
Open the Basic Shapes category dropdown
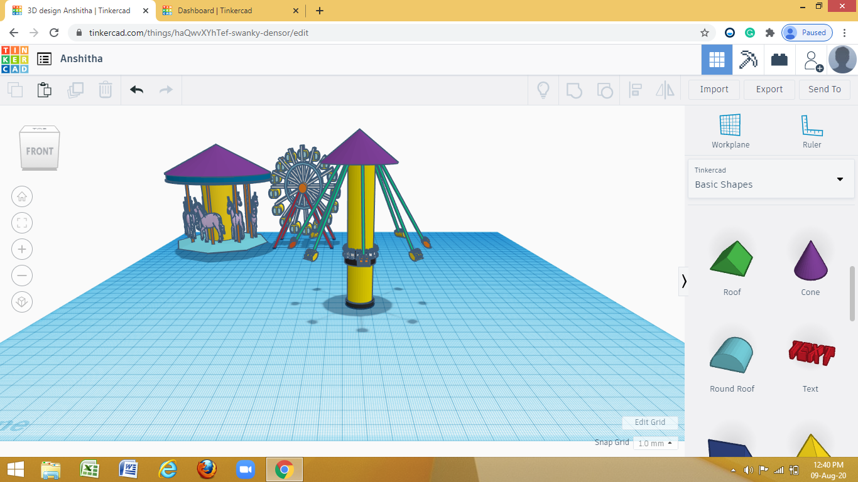point(771,179)
